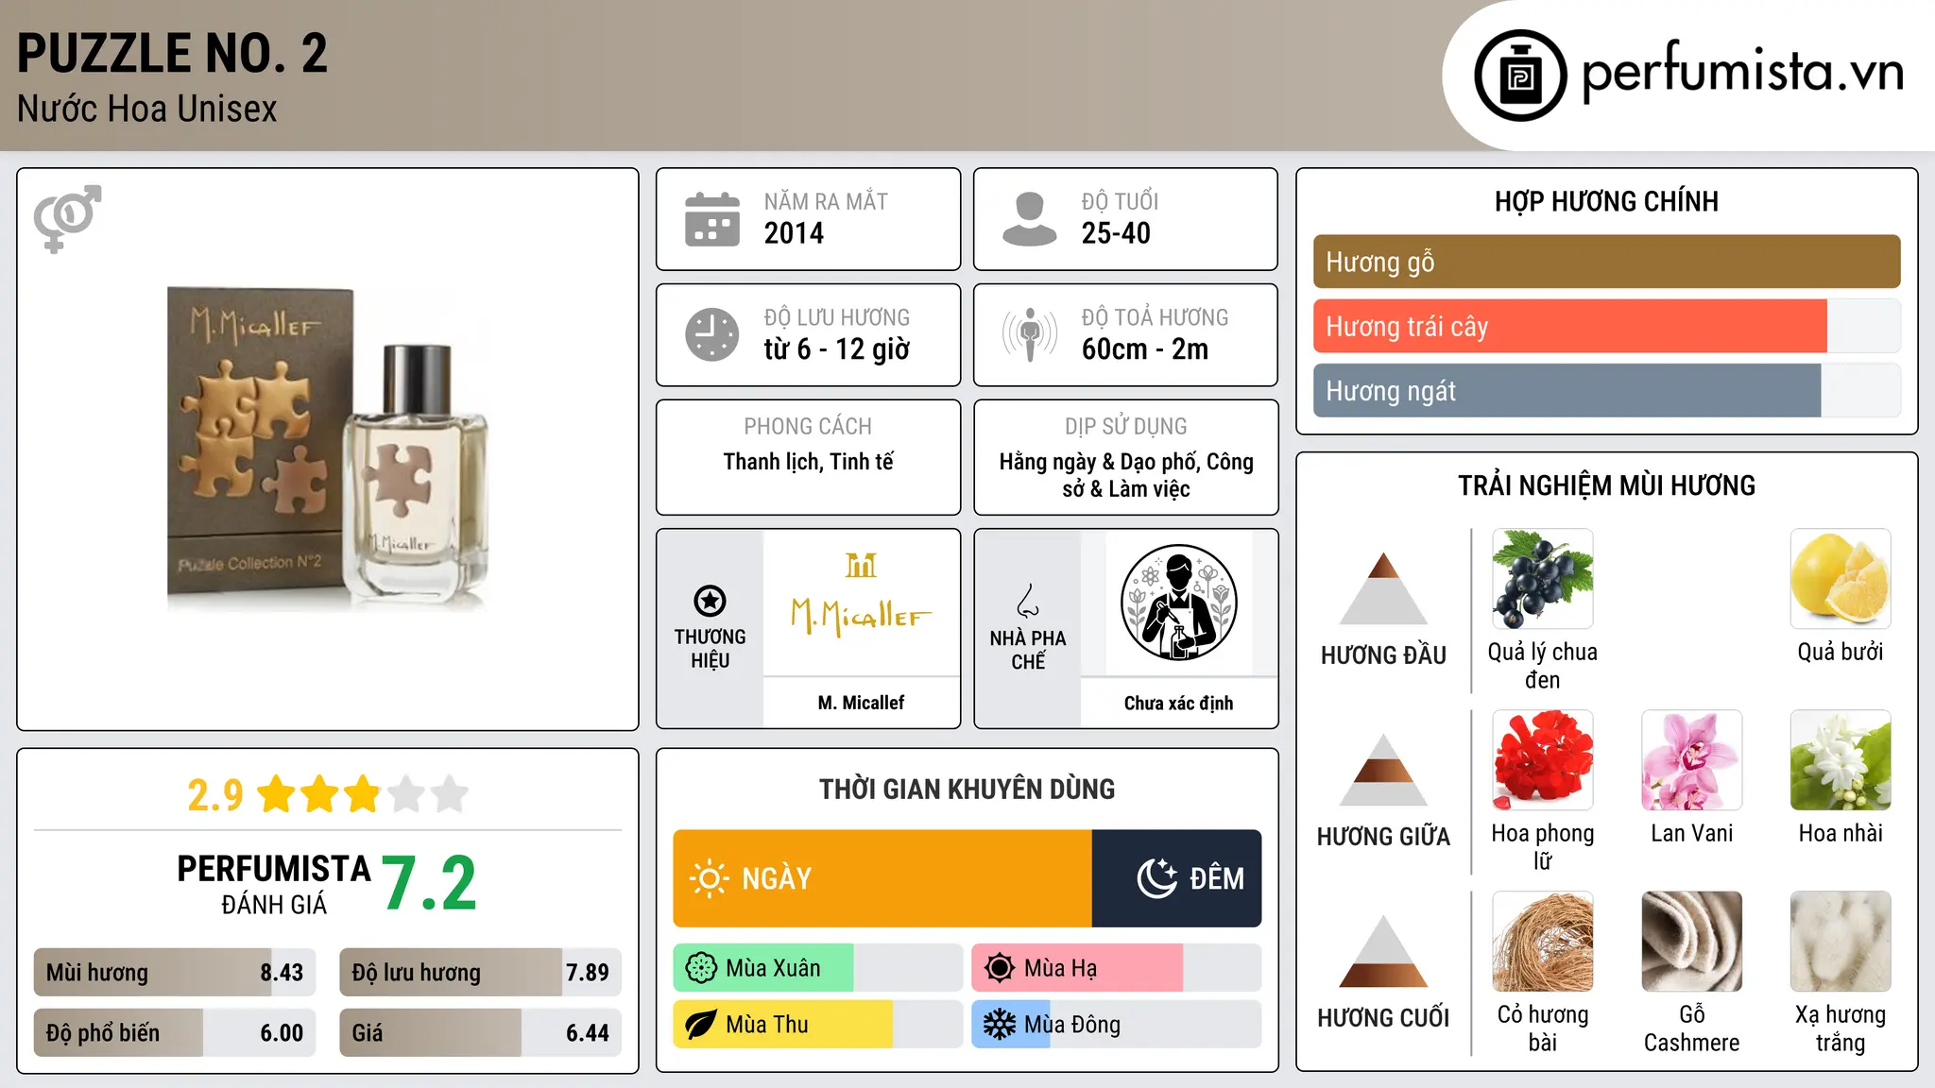Click the Hương gỗ accord bar

[1606, 262]
